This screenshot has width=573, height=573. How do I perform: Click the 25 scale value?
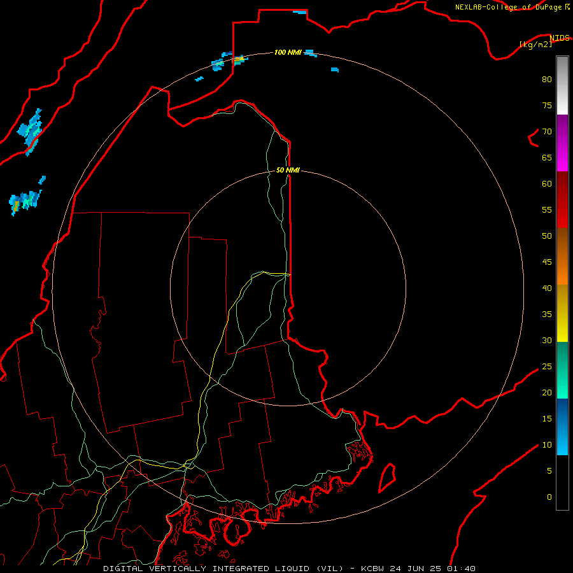click(x=547, y=366)
